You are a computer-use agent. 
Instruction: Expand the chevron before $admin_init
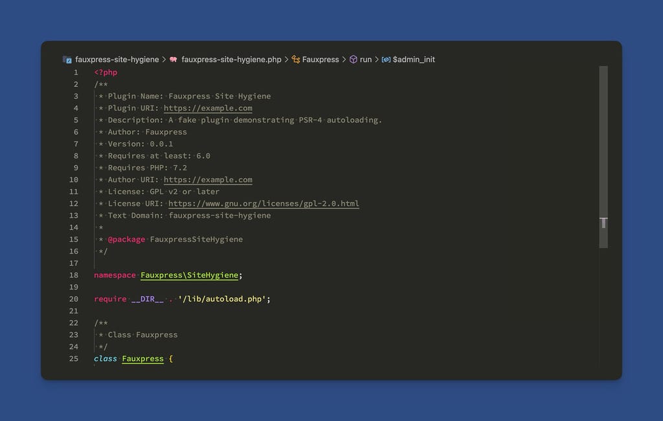[x=377, y=59]
